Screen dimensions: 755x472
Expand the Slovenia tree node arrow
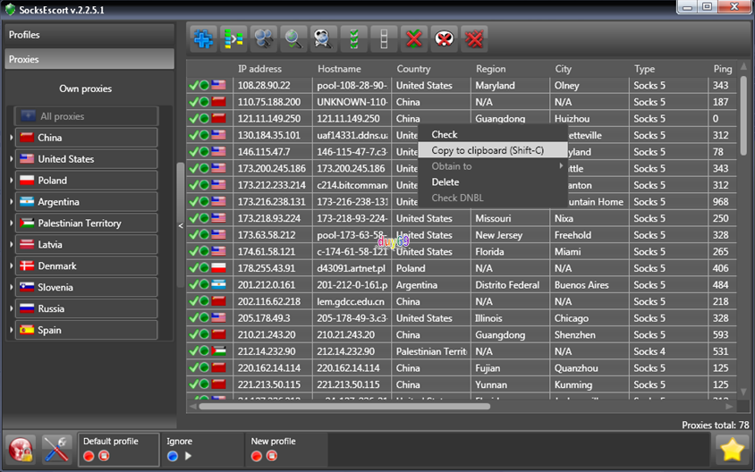pos(11,287)
